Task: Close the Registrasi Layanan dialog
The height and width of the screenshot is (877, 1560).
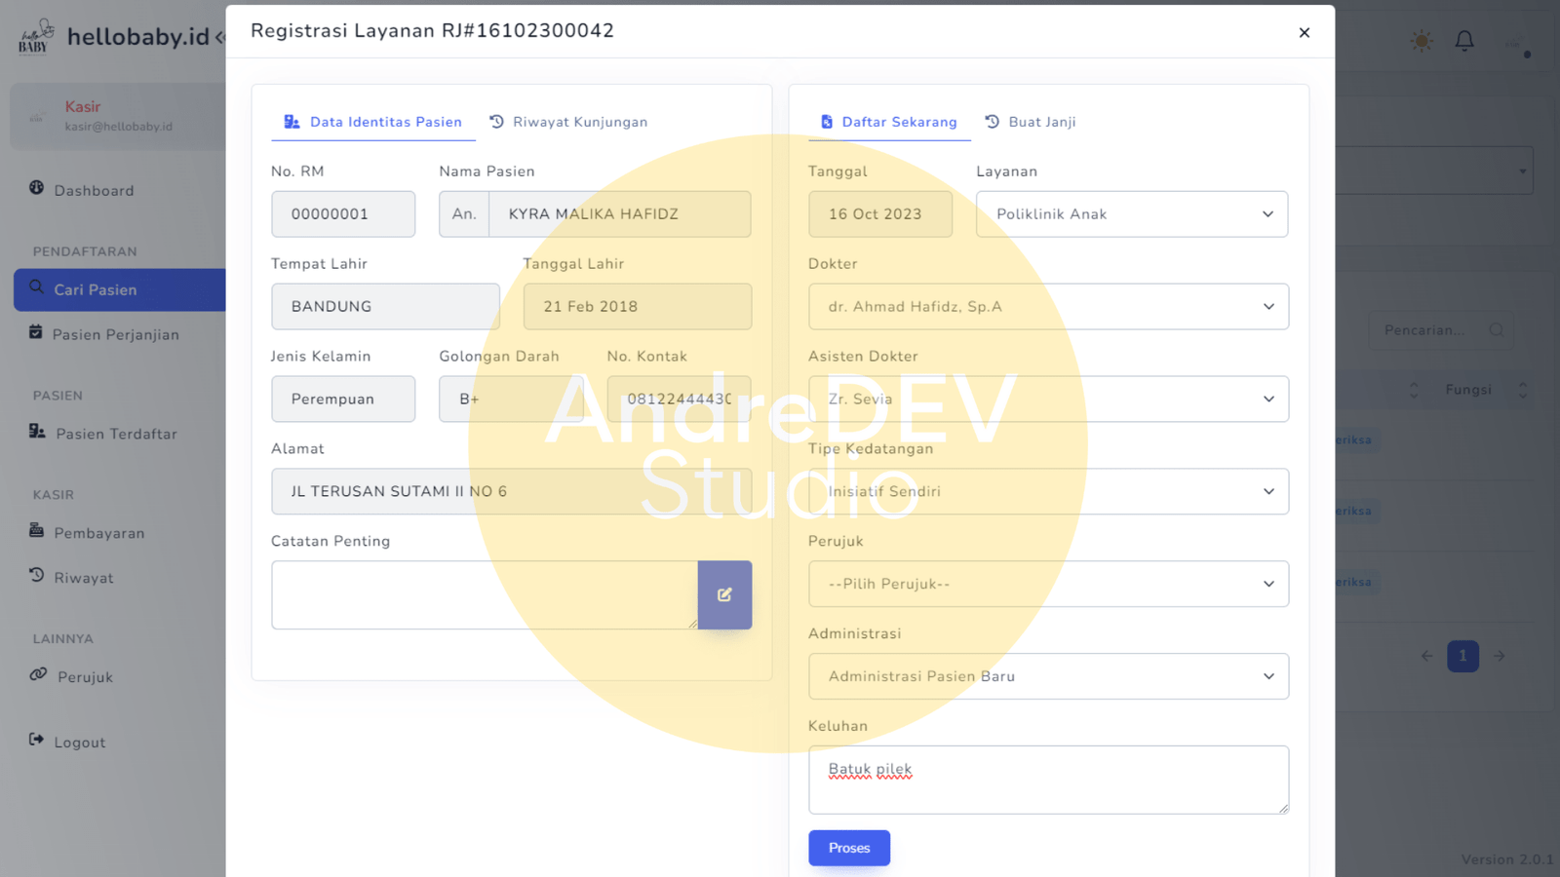Action: click(x=1304, y=32)
